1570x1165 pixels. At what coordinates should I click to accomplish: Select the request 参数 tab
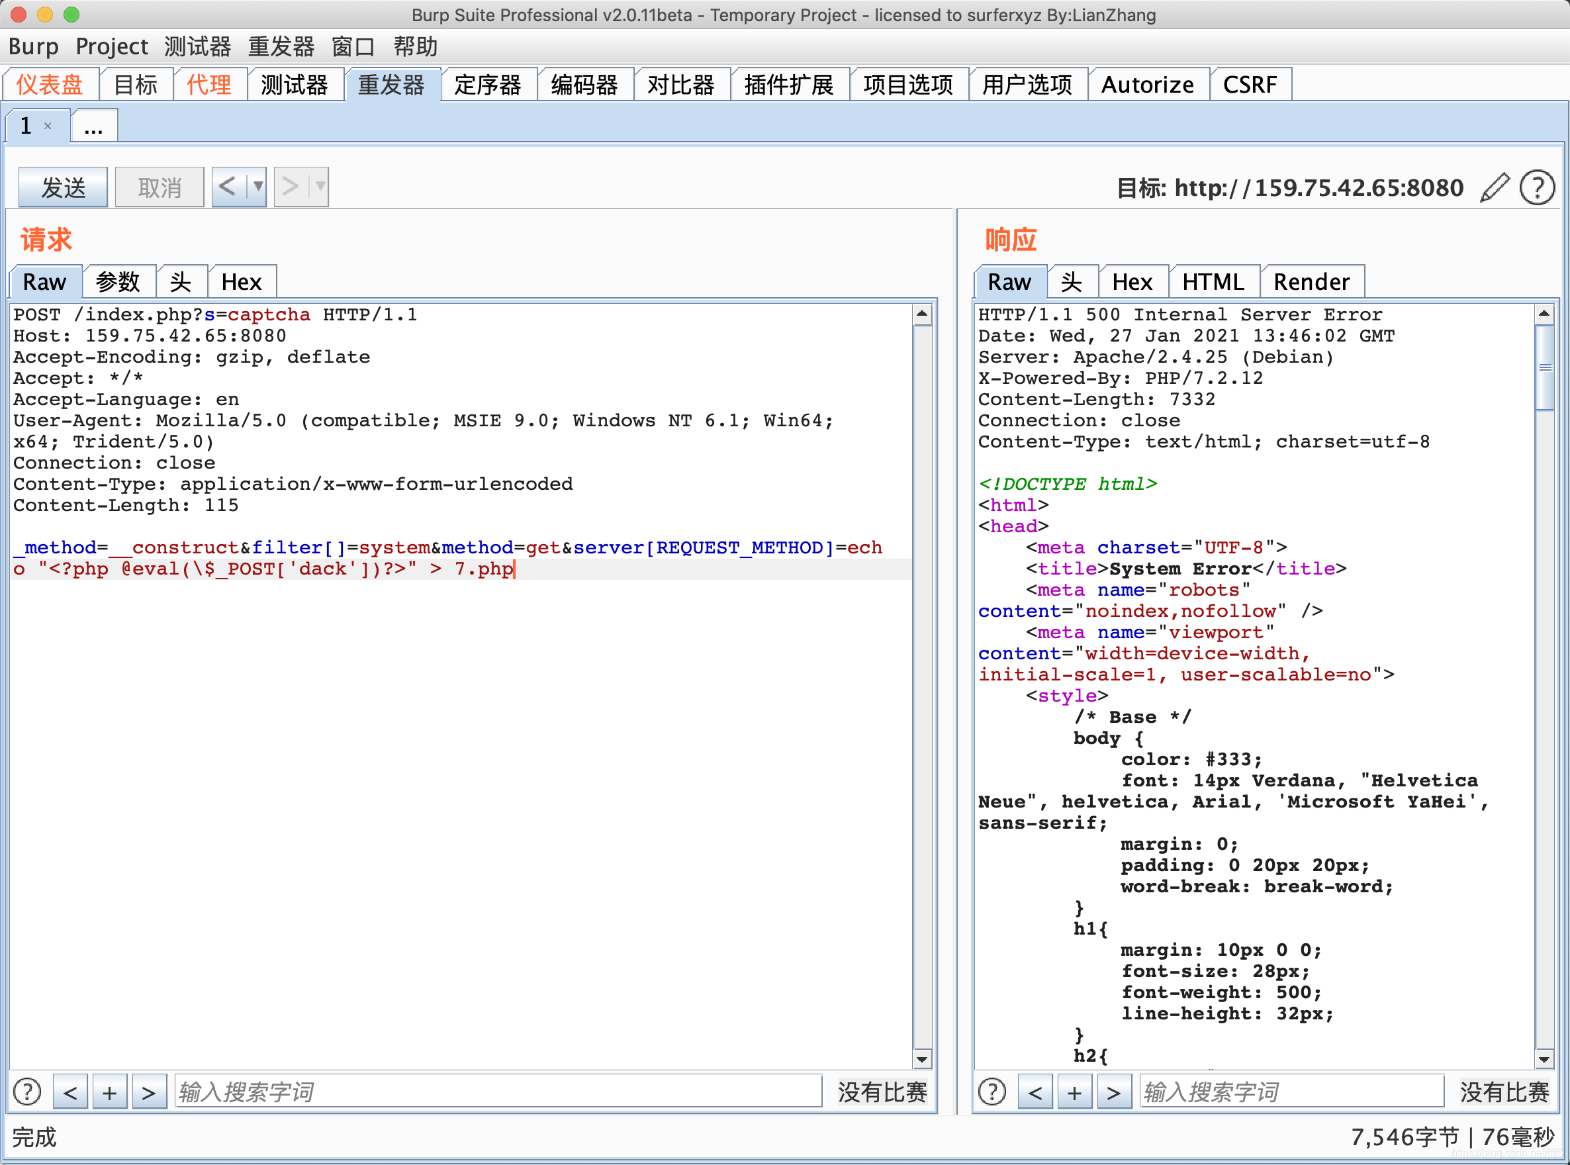click(x=118, y=282)
